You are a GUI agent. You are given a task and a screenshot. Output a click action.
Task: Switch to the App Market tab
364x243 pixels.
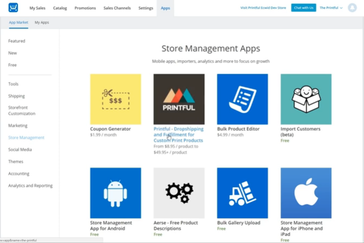[19, 22]
